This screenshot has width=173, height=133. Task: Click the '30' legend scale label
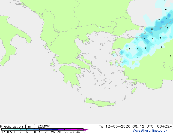click(x=59, y=132)
